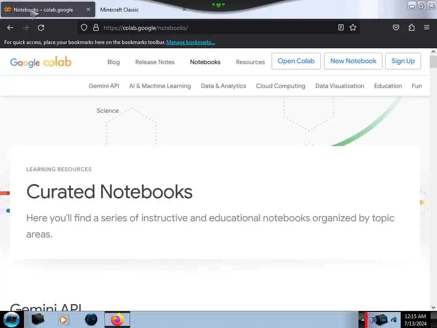437x328 pixels.
Task: Bookmark this page with the star icon
Action: (353, 27)
